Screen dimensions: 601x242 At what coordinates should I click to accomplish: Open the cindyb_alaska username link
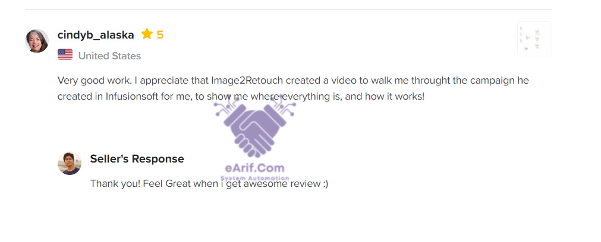tap(96, 35)
